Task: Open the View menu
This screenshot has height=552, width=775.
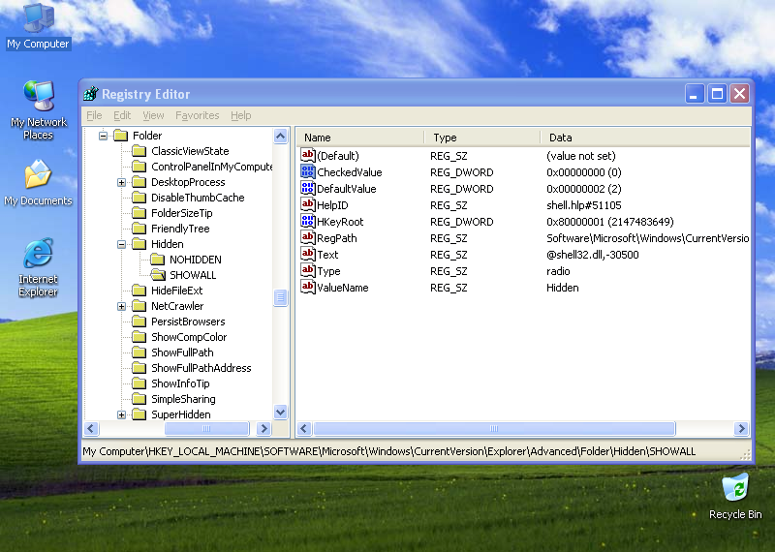Action: click(x=153, y=115)
